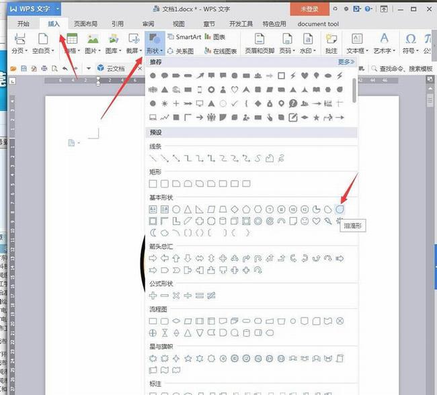This screenshot has height=395, width=437.
Task: Switch to the 开始 tab
Action: [x=23, y=24]
